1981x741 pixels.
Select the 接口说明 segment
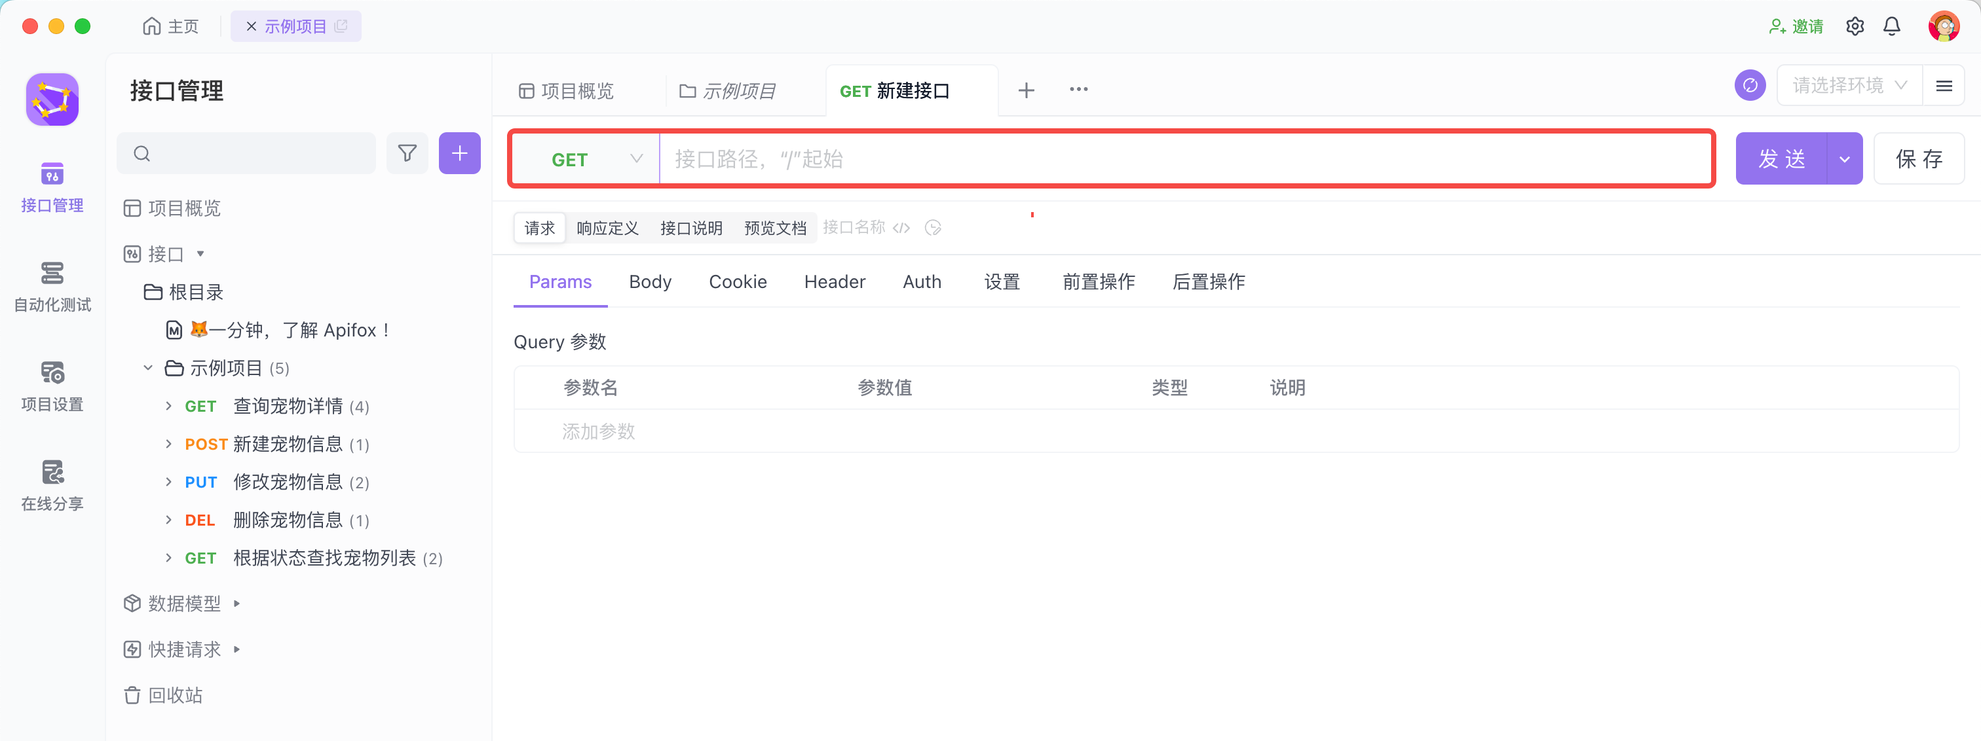click(x=690, y=228)
